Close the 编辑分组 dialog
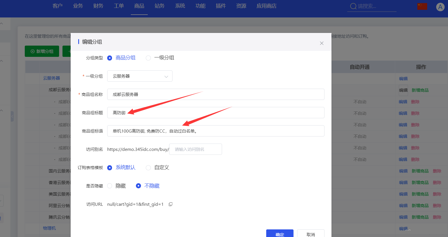 pyautogui.click(x=322, y=43)
